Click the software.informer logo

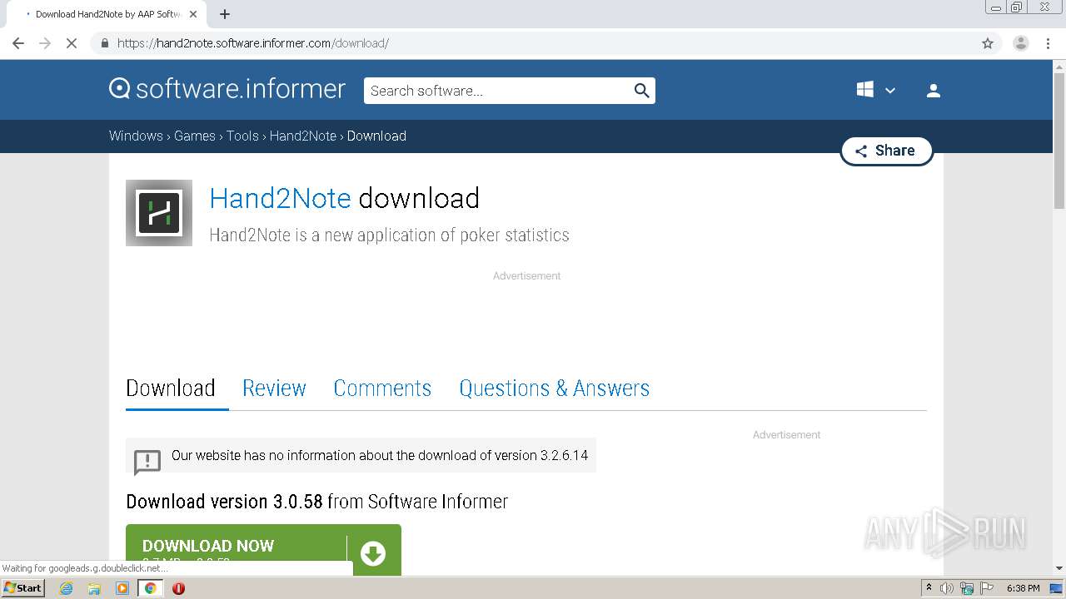click(227, 89)
